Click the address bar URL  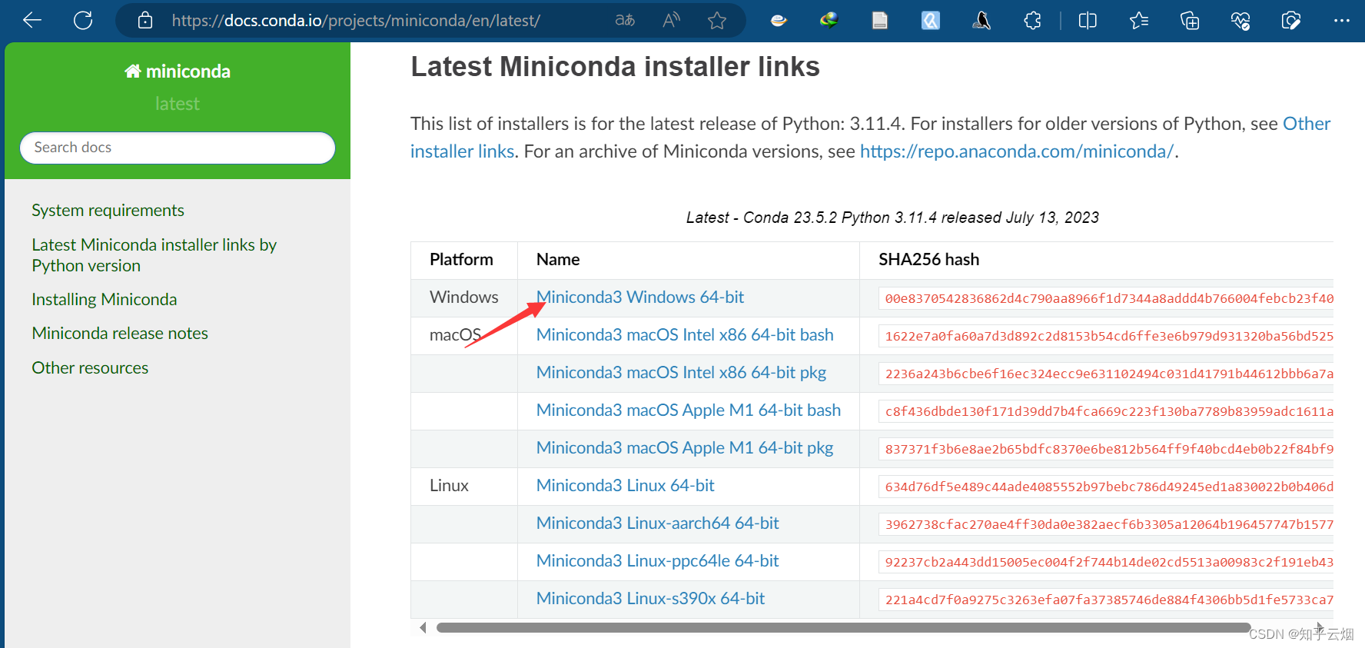pyautogui.click(x=356, y=21)
